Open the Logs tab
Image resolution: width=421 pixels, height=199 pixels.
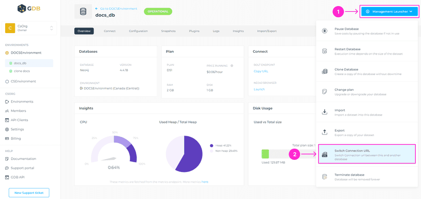(x=216, y=31)
